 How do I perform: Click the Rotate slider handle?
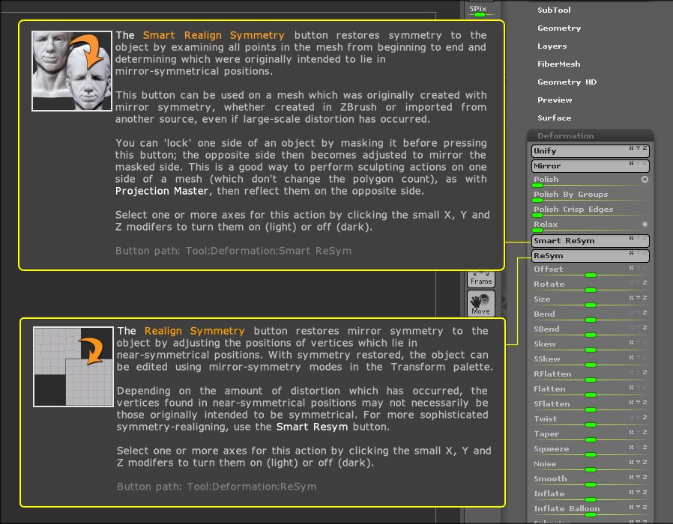[591, 290]
